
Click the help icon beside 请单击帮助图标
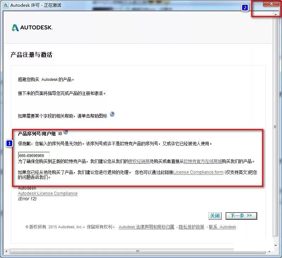112,114
